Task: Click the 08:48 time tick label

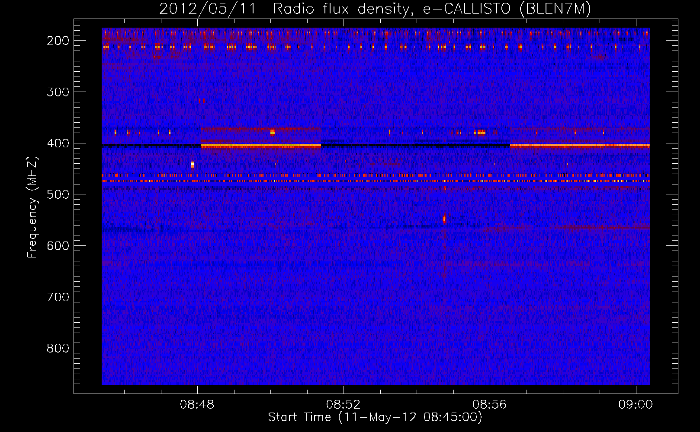Action: pos(197,405)
